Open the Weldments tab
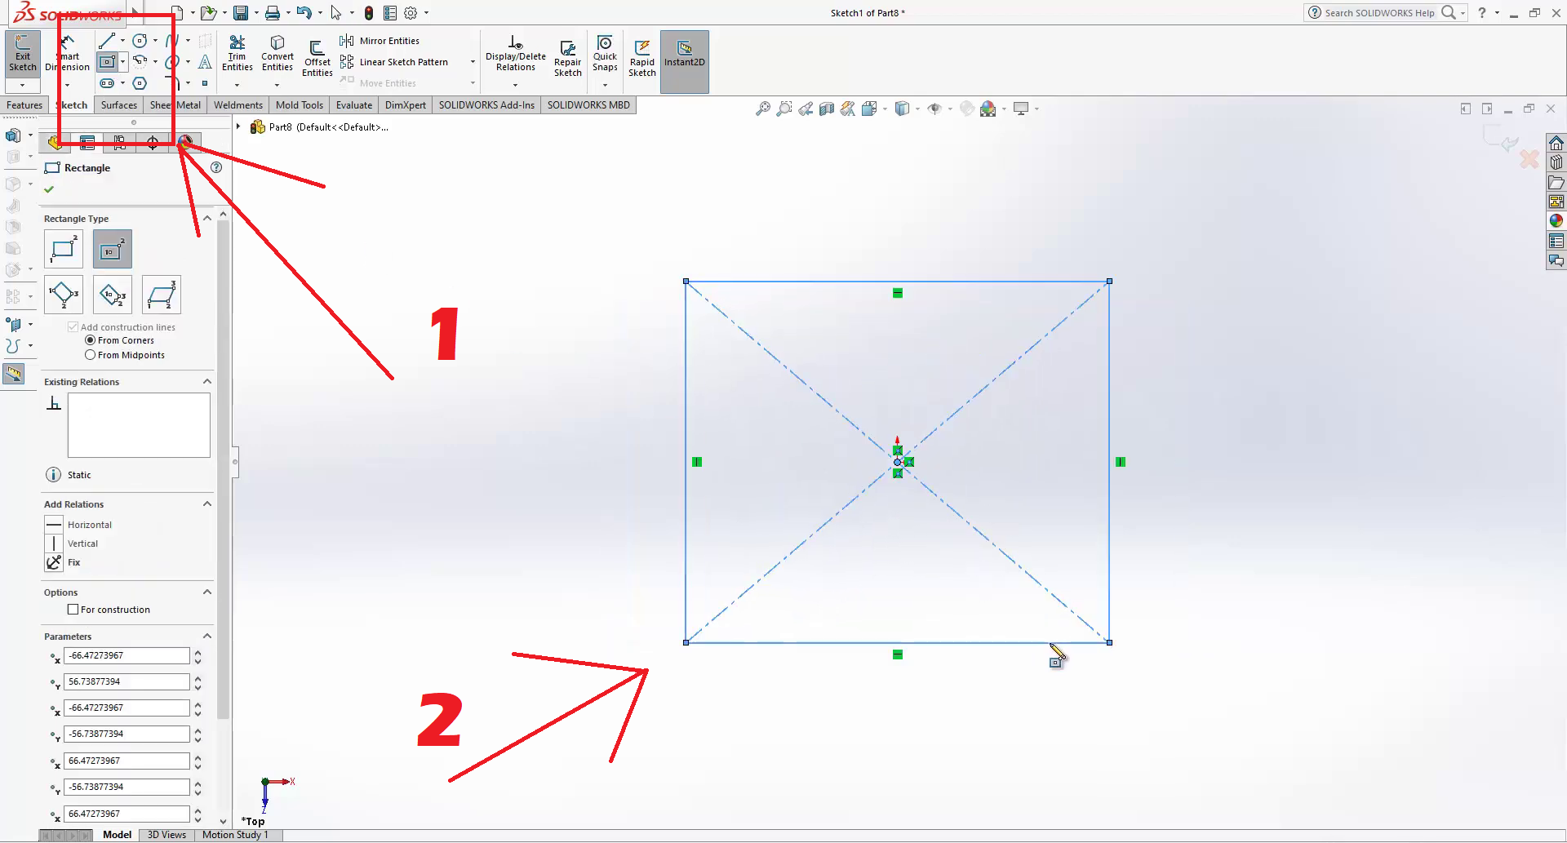The width and height of the screenshot is (1567, 843). [237, 105]
